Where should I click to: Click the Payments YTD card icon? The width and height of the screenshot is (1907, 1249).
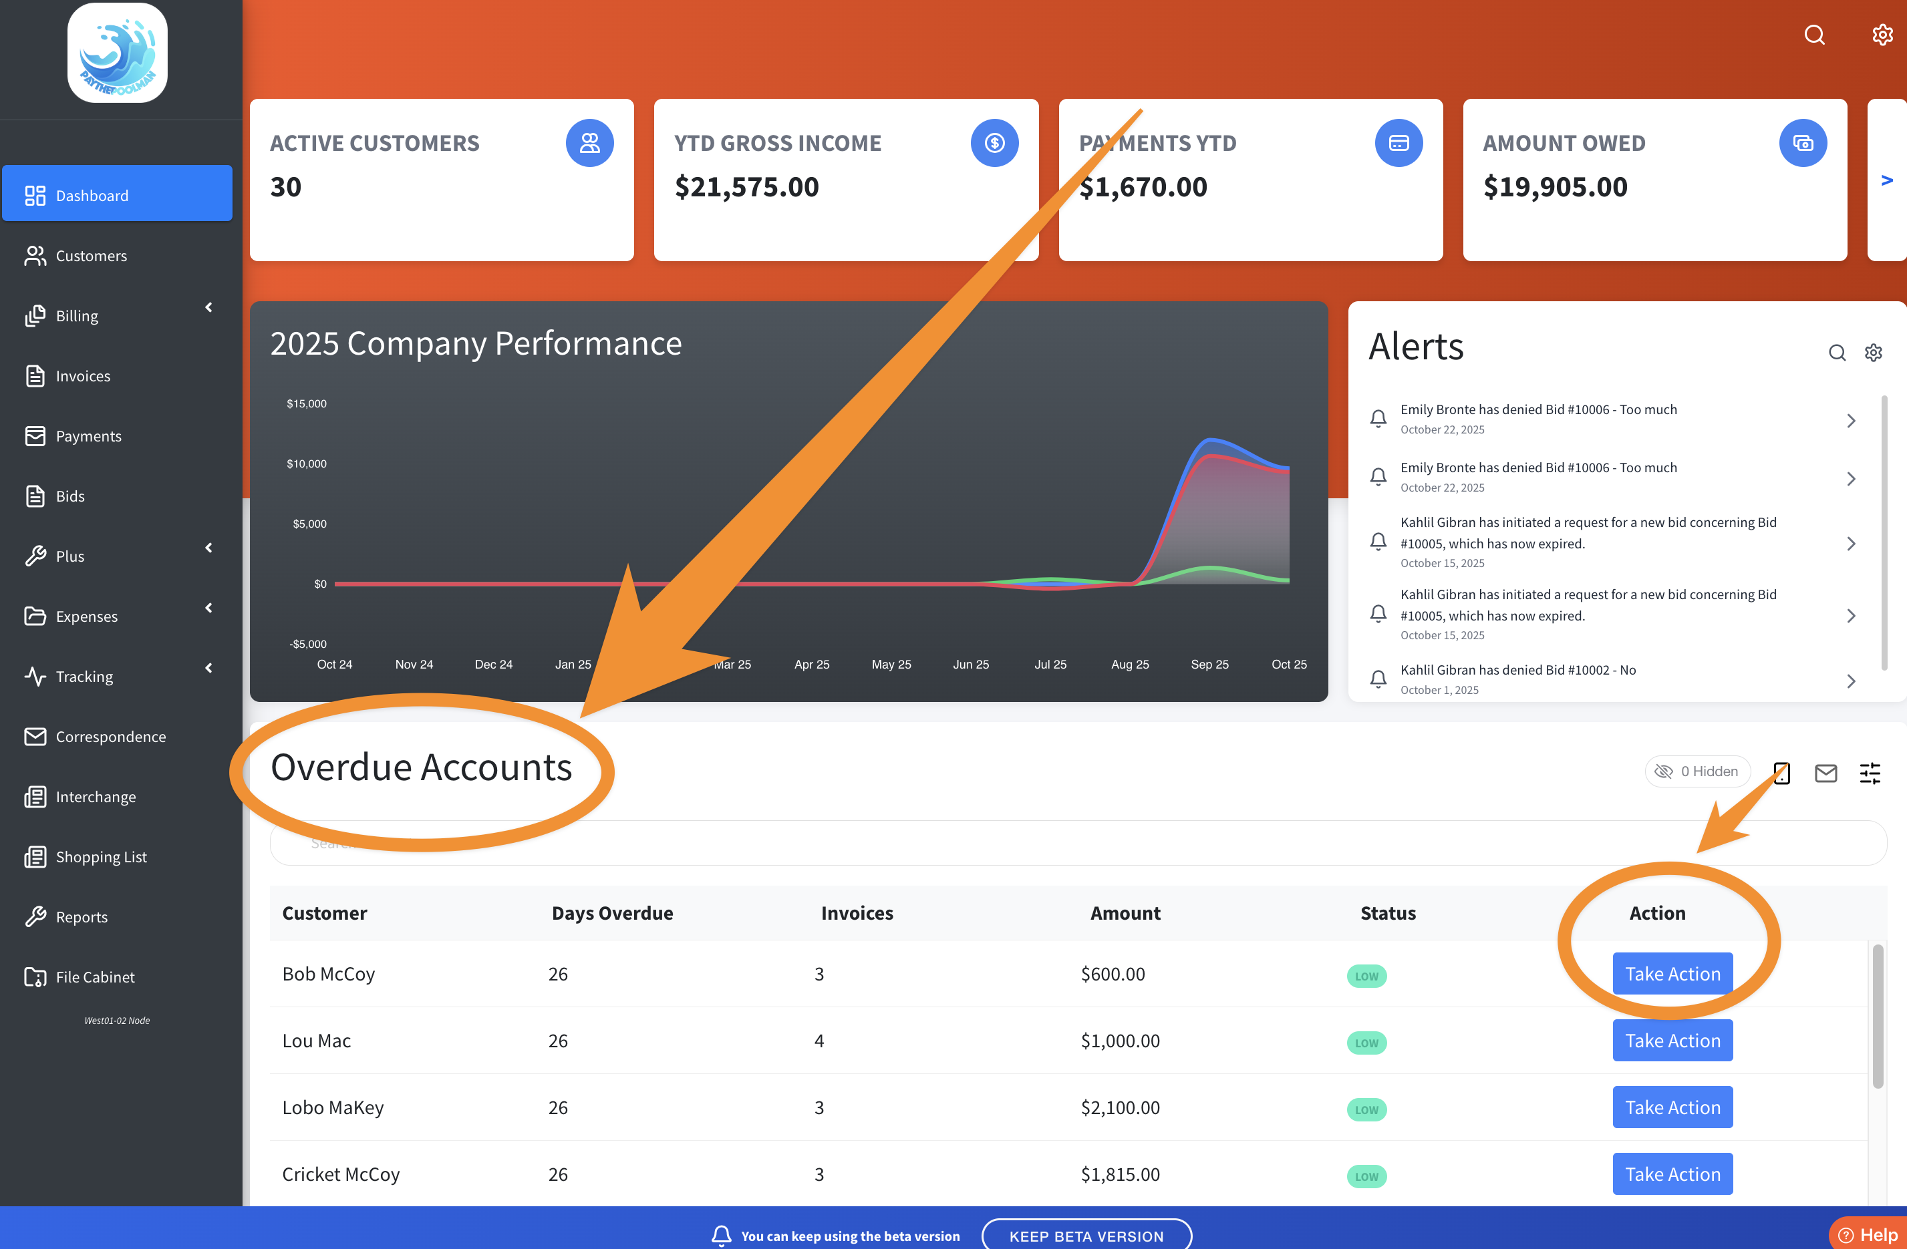coord(1399,144)
